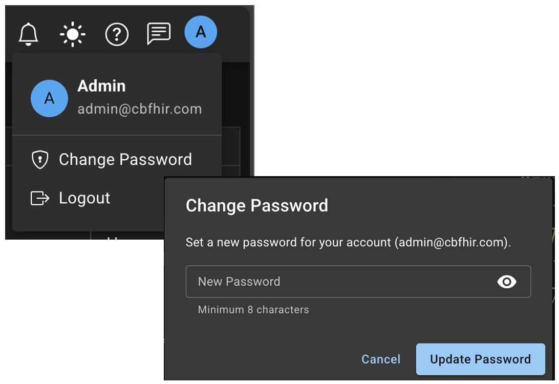Click the large avatar in profile menu
559x384 pixels.
[x=49, y=98]
